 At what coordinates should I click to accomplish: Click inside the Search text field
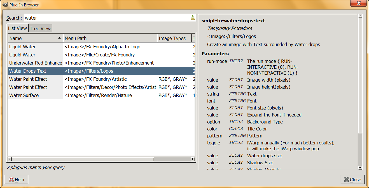pos(107,18)
